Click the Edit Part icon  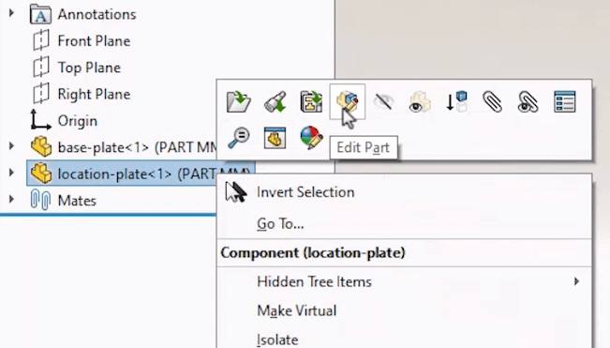[x=347, y=101]
